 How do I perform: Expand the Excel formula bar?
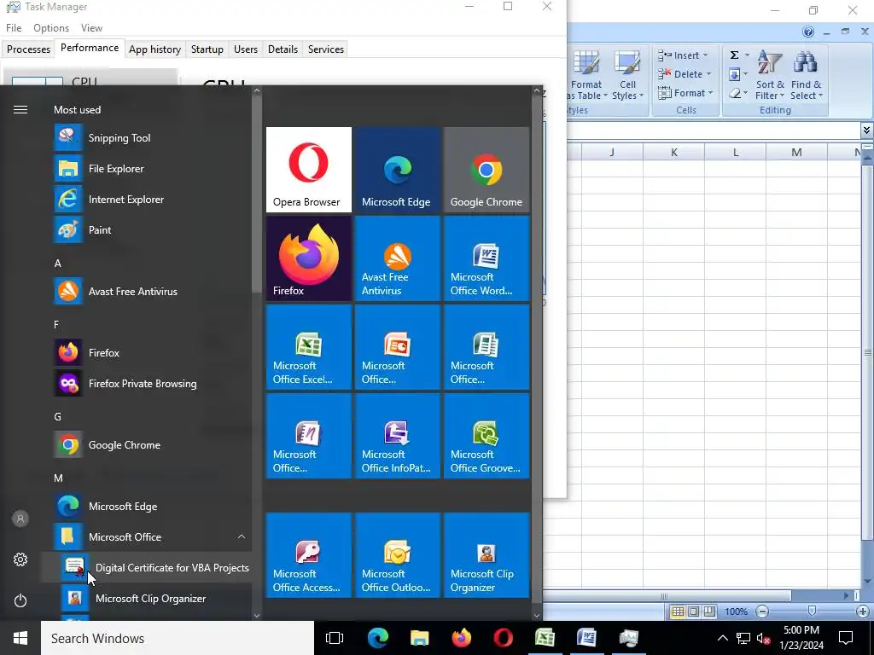(x=866, y=130)
